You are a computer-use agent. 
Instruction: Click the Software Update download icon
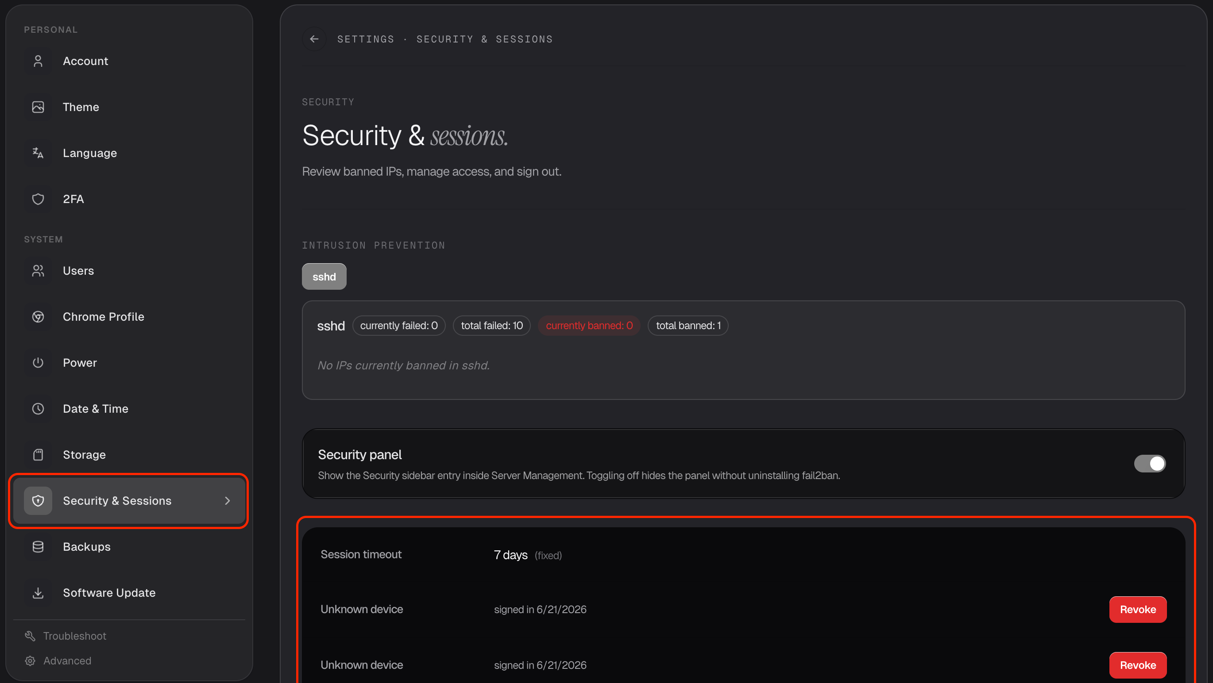coord(38,593)
